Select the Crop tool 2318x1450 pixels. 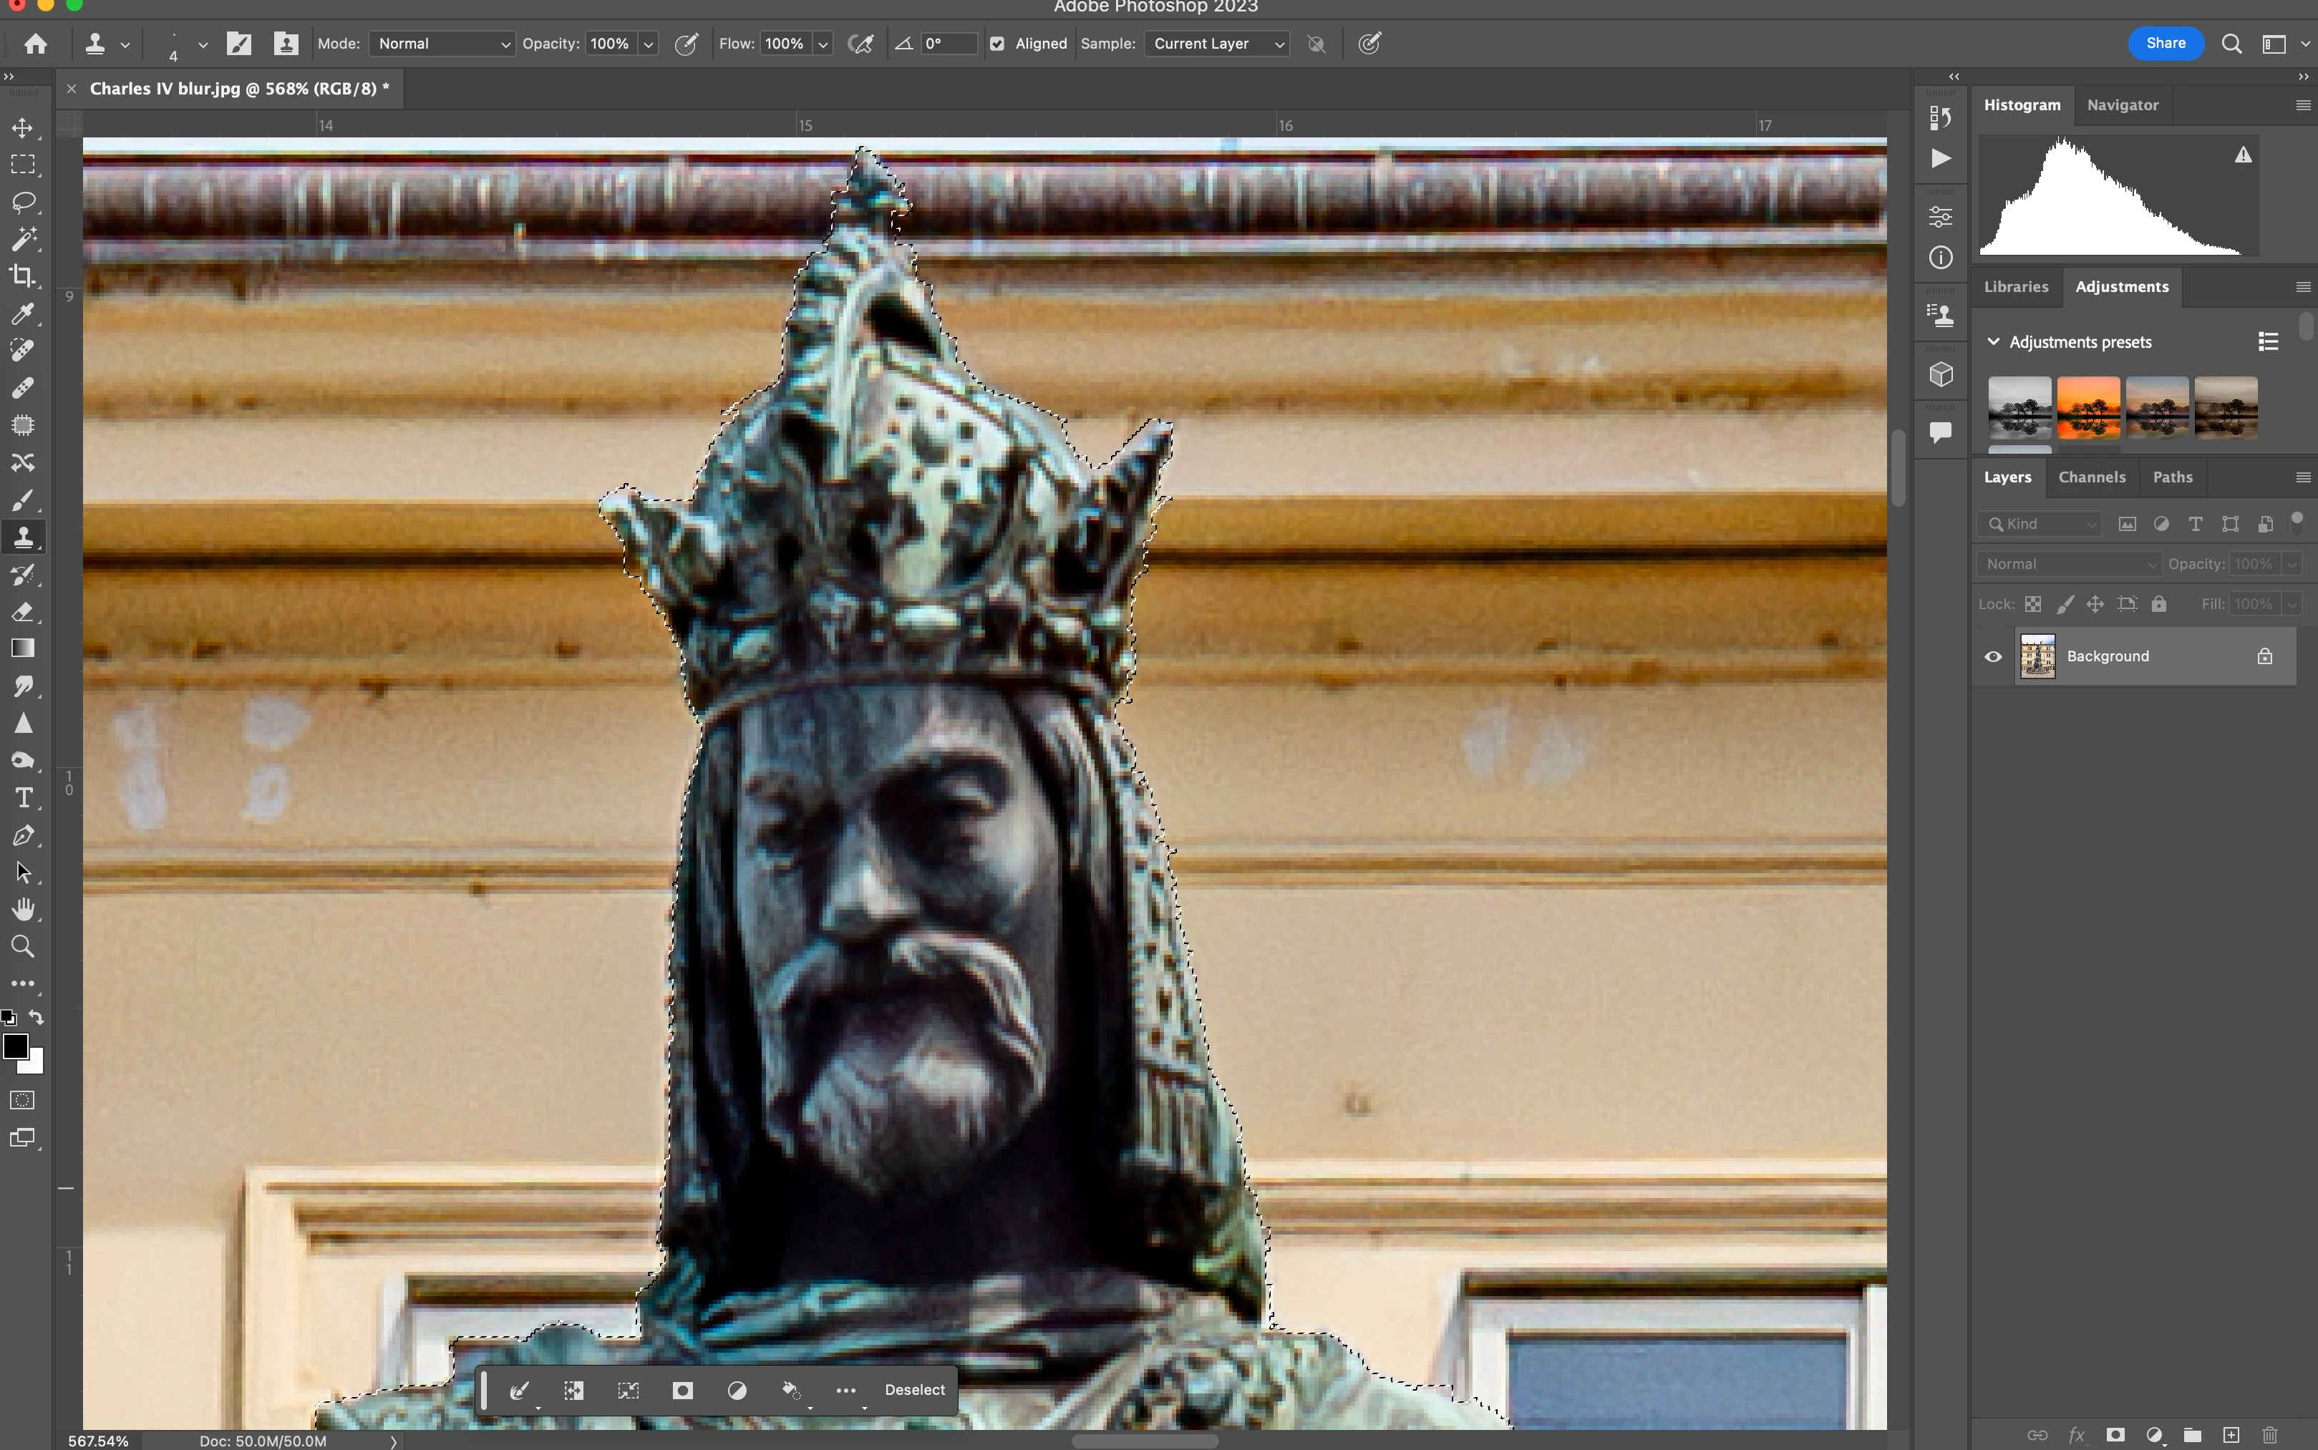click(23, 276)
